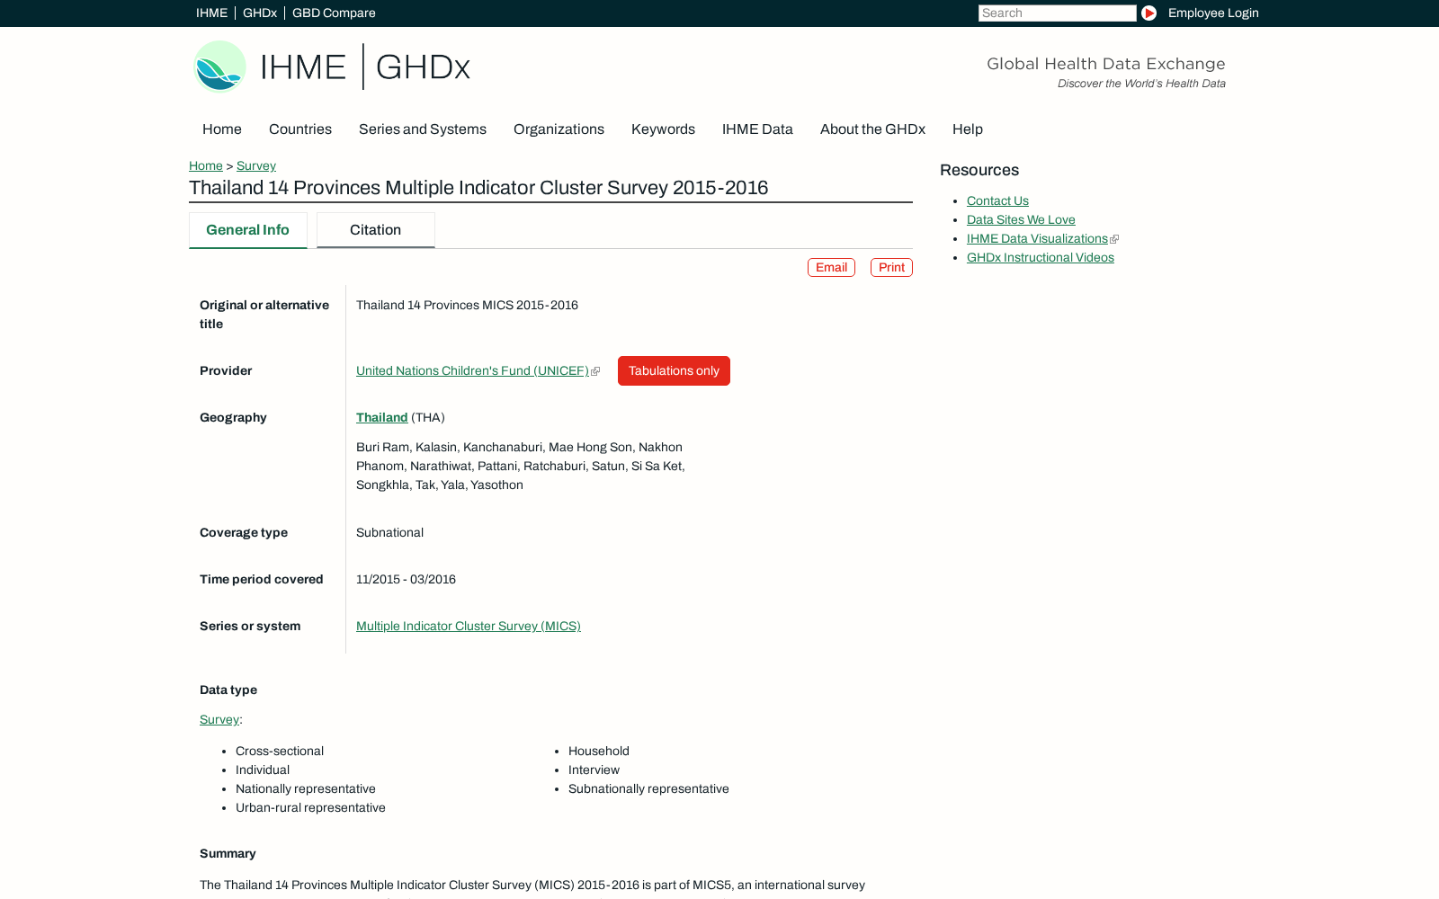This screenshot has height=899, width=1439.
Task: Click the 'Geography' field label
Action: pyautogui.click(x=233, y=418)
